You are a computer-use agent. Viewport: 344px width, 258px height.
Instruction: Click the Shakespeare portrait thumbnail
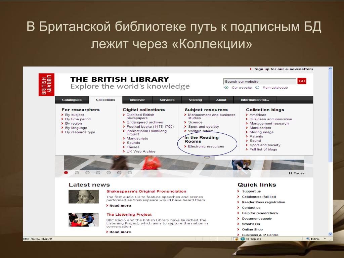84,197
